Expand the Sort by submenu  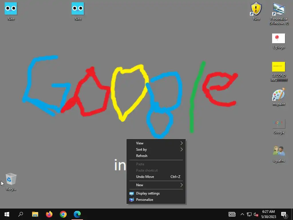click(x=156, y=150)
